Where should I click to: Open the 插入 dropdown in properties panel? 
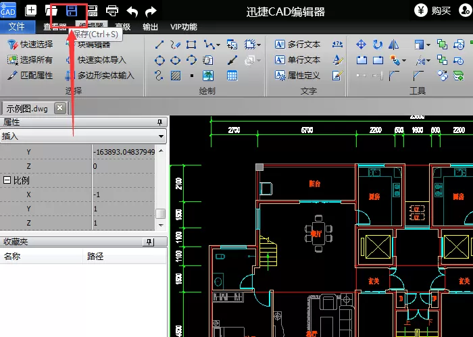click(161, 136)
